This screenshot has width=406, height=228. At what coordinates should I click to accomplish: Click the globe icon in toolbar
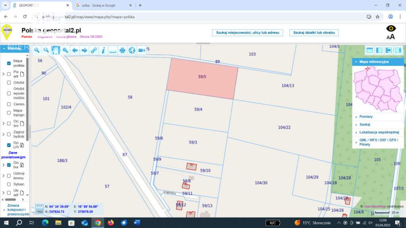[132, 50]
